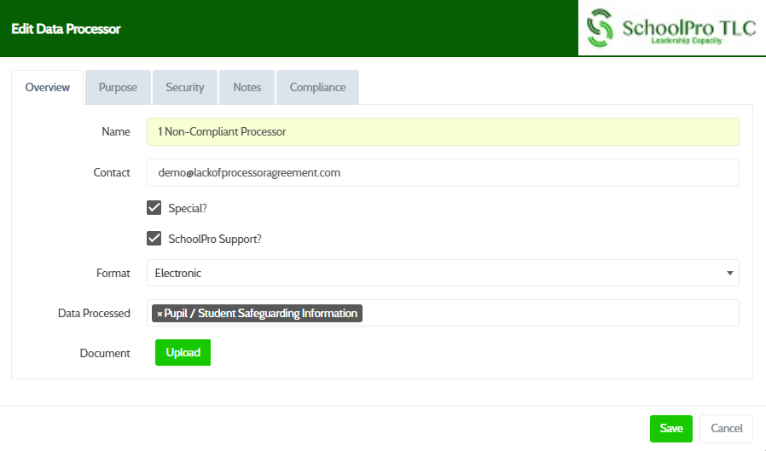Untick the Special? checkbox
The image size is (766, 451).
[154, 208]
